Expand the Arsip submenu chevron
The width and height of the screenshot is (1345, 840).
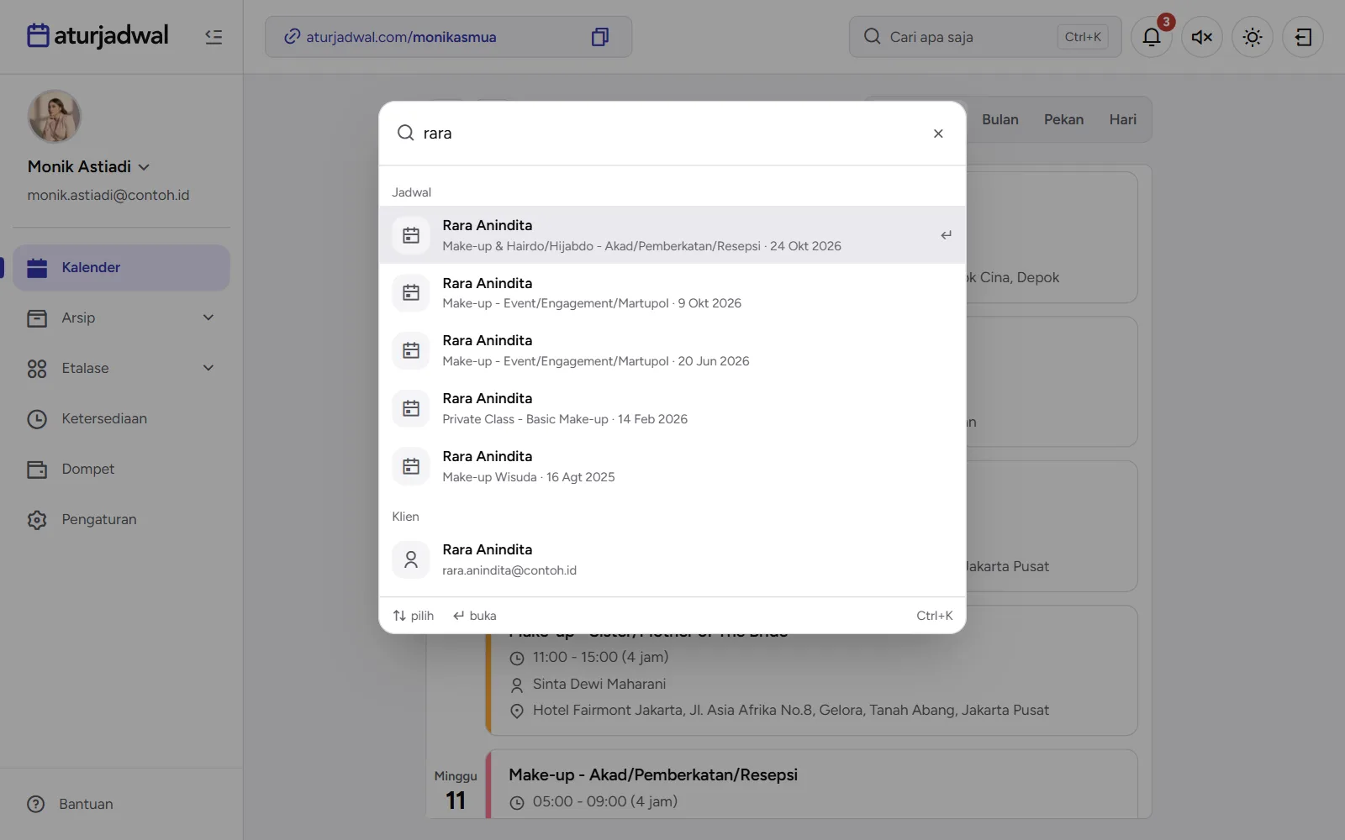pos(208,318)
